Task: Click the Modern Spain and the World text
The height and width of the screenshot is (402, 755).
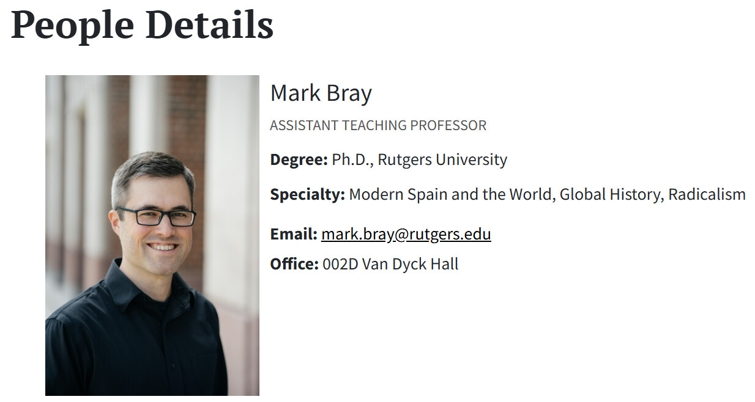Action: pos(451,195)
